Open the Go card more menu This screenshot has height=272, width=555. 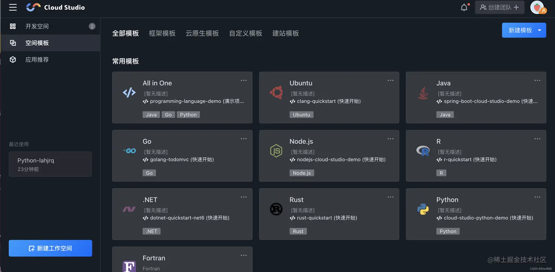pyautogui.click(x=244, y=139)
